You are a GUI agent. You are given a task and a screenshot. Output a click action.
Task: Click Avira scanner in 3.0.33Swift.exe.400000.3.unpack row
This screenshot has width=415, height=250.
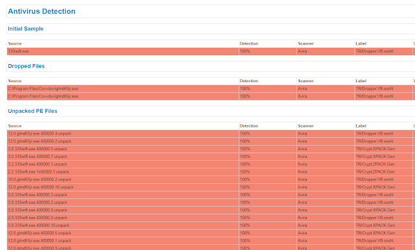pyautogui.click(x=326, y=195)
